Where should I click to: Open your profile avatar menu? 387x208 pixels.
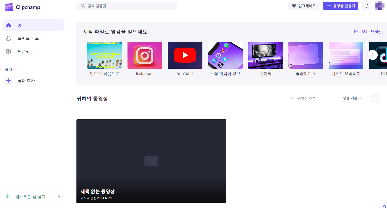pyautogui.click(x=379, y=6)
